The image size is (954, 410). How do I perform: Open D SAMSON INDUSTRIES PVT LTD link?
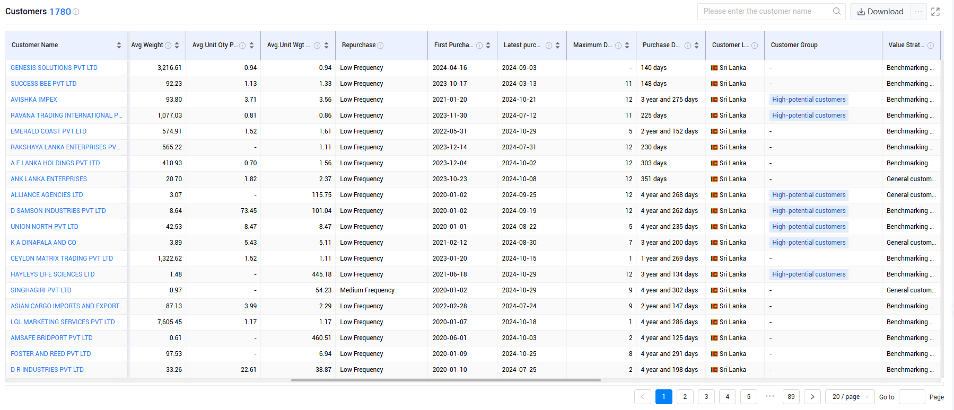(58, 211)
